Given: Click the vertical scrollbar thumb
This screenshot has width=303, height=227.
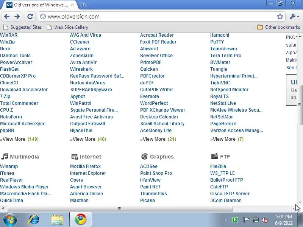Looking at the screenshot, I should tap(300, 105).
